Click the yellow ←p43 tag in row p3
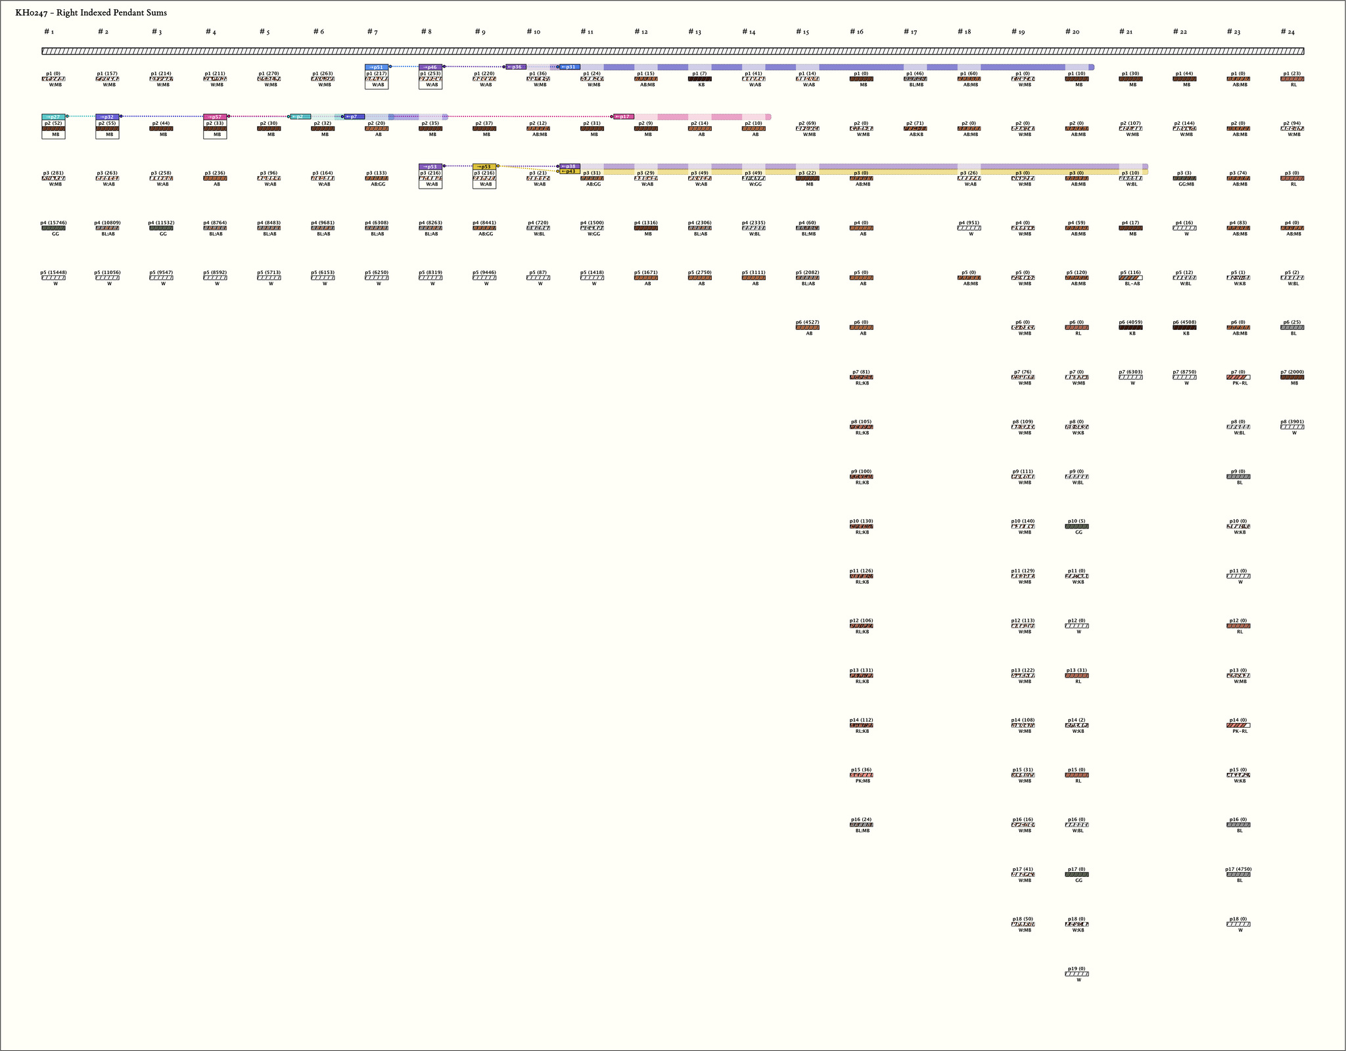The height and width of the screenshot is (1051, 1346). point(569,172)
